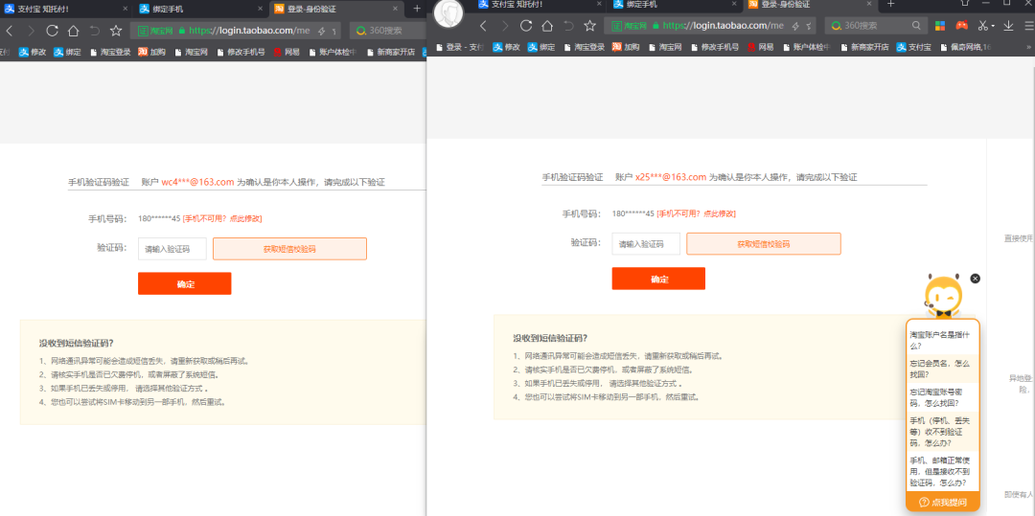
Task: Click 手机不可用 点此修改 link in right window
Action: [696, 213]
